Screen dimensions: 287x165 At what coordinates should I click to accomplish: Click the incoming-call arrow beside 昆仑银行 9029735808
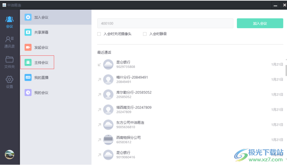(x=99, y=65)
